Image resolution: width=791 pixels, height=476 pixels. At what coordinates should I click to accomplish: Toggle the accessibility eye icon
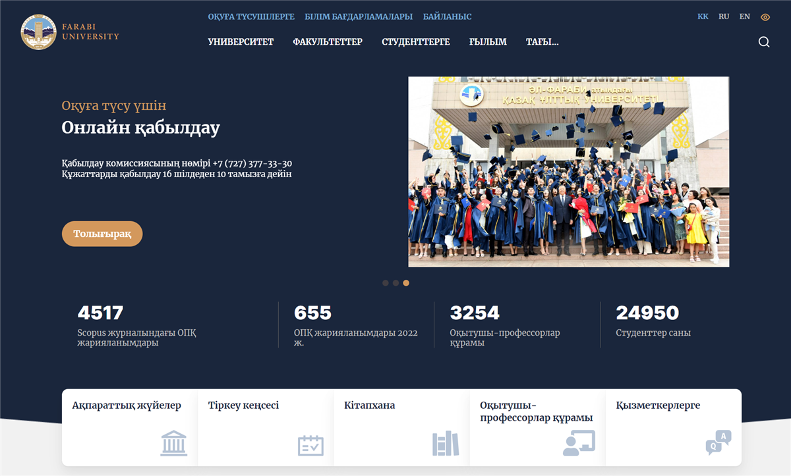click(765, 17)
